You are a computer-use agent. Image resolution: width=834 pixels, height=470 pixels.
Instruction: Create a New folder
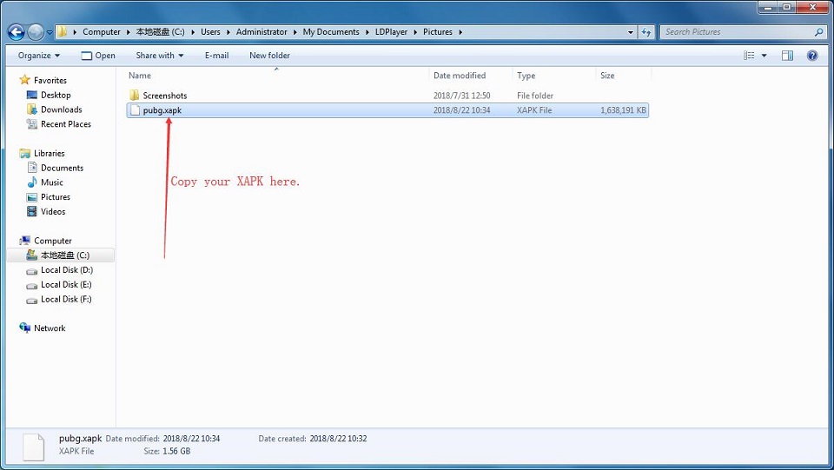pyautogui.click(x=269, y=56)
